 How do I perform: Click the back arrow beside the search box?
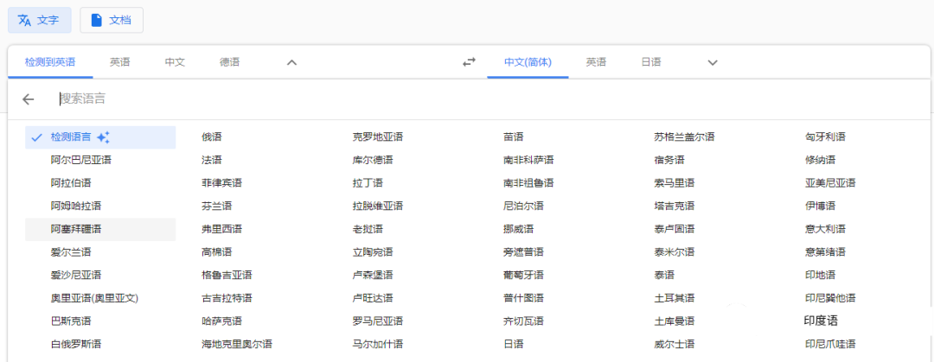pyautogui.click(x=28, y=98)
